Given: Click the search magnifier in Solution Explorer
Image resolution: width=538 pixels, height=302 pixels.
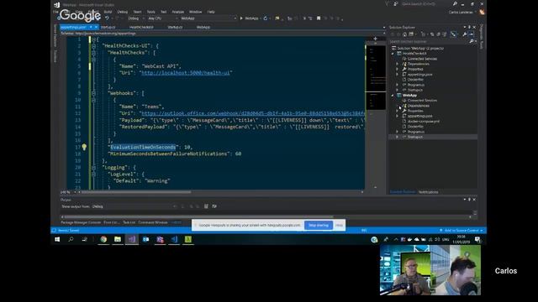Looking at the screenshot, I should point(472,41).
